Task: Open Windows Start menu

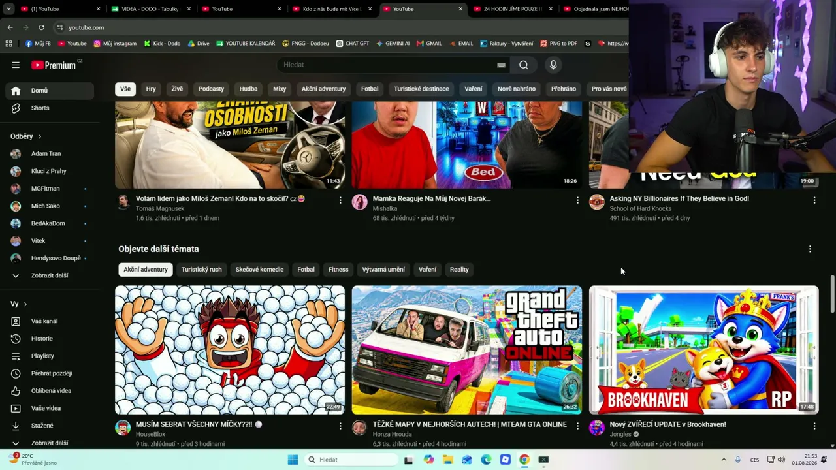Action: [293, 460]
